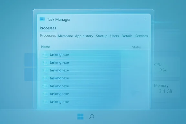Switch to the Processes tab

pos(48,36)
